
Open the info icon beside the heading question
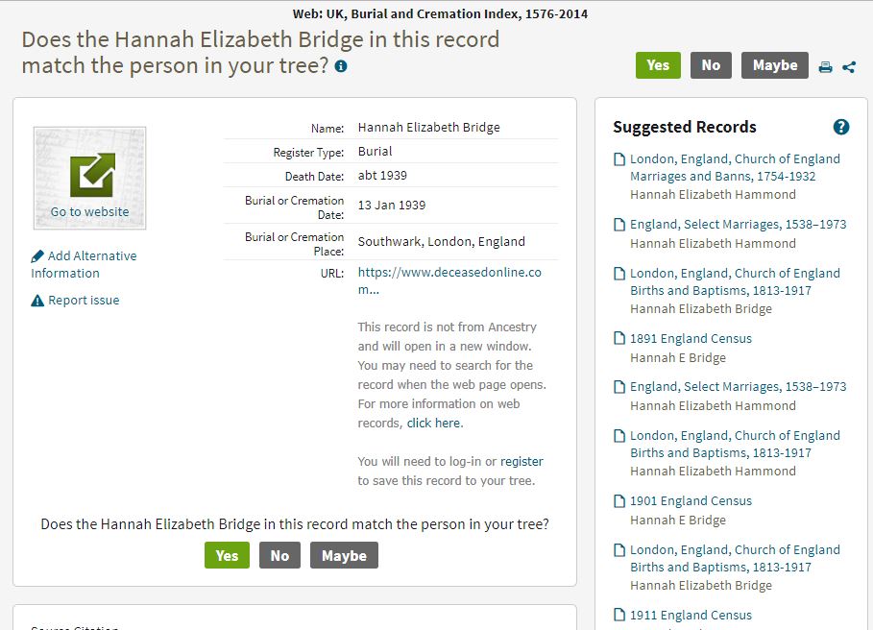(x=341, y=66)
